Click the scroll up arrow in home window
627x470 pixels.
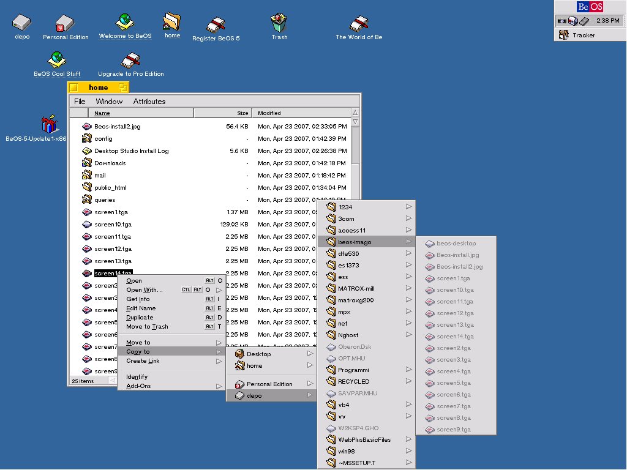(355, 113)
